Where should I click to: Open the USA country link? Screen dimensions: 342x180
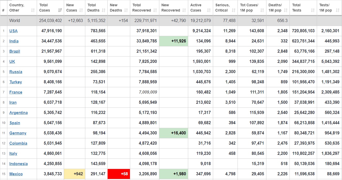[x=13, y=31]
